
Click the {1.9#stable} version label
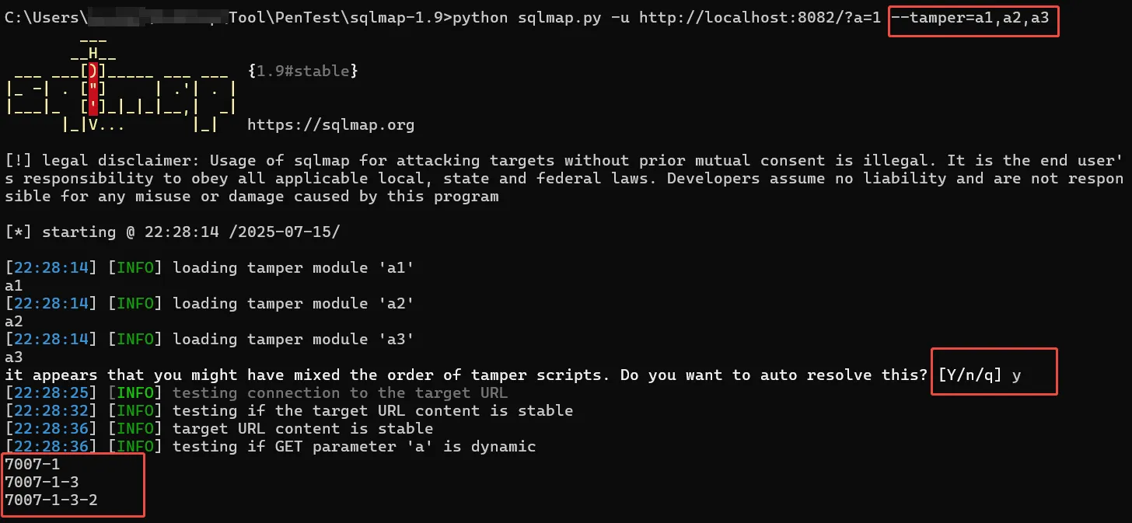pos(302,71)
